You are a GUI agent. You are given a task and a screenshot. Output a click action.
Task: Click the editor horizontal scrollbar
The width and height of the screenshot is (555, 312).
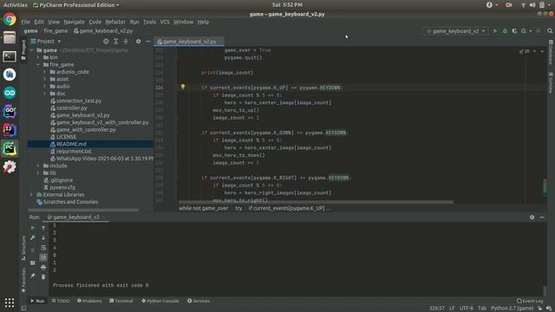click(x=316, y=202)
